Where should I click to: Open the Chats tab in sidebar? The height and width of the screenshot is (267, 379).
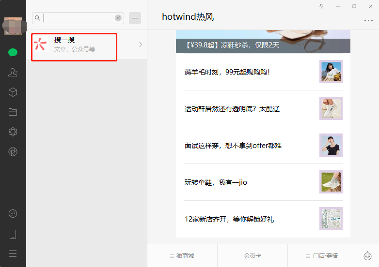click(x=13, y=52)
